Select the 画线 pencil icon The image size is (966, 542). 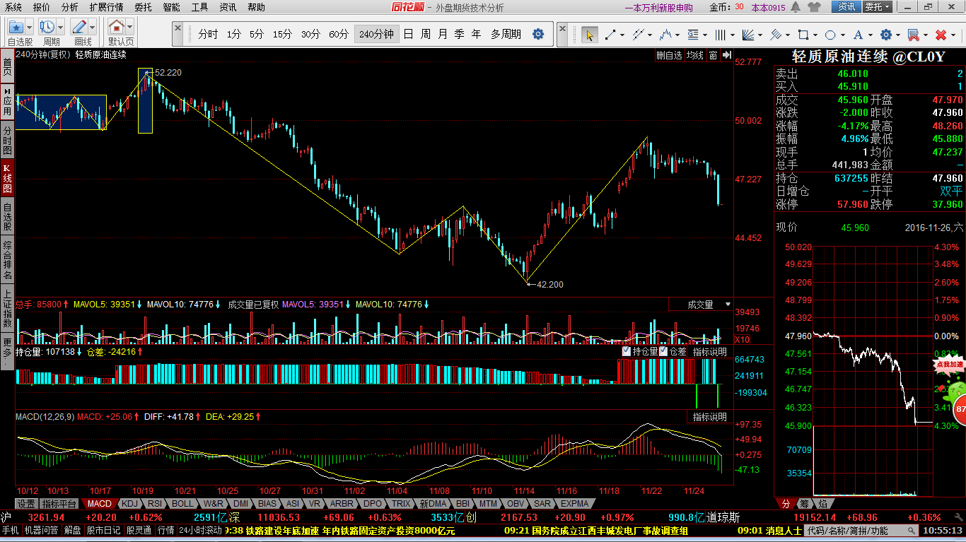pyautogui.click(x=79, y=28)
